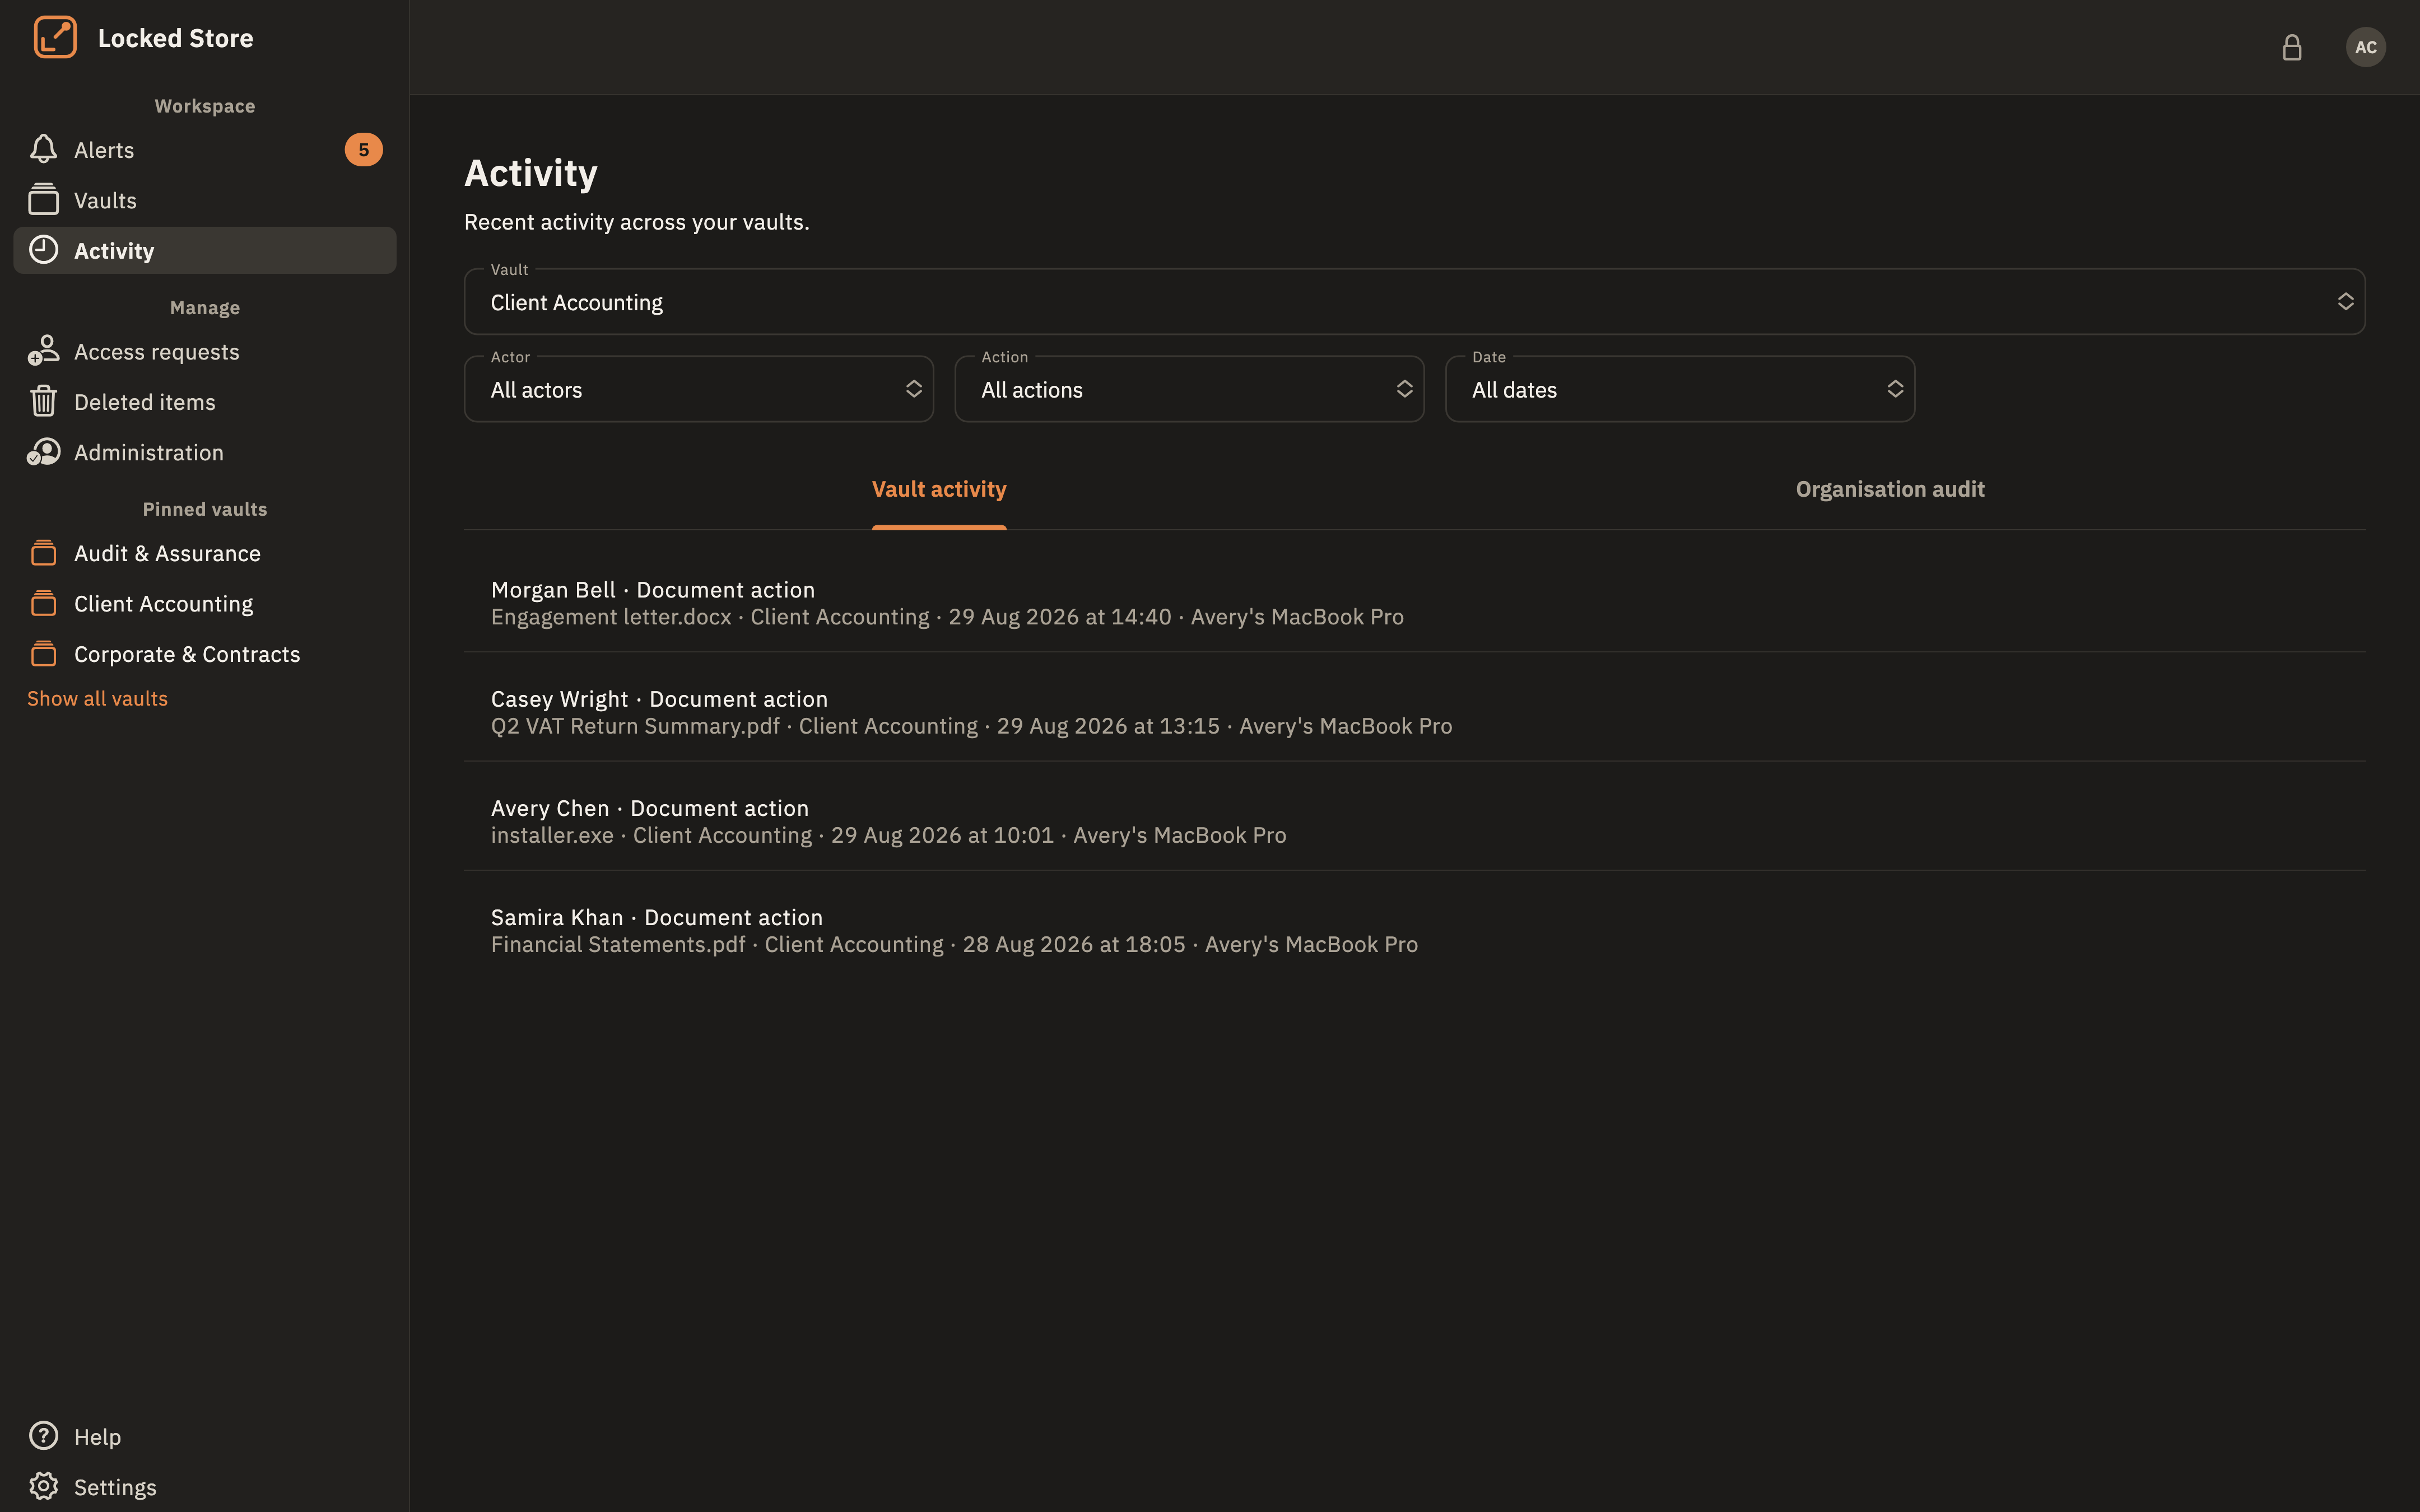Switch to the Vault activity tab
This screenshot has height=1512, width=2420.
939,489
